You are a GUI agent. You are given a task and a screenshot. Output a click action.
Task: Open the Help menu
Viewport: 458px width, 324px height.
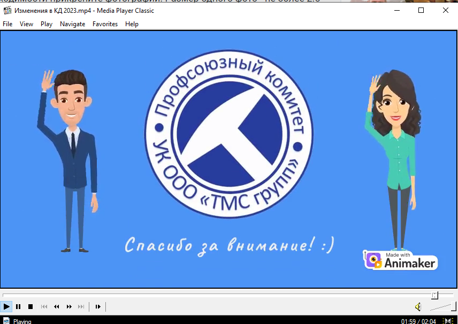click(x=132, y=24)
